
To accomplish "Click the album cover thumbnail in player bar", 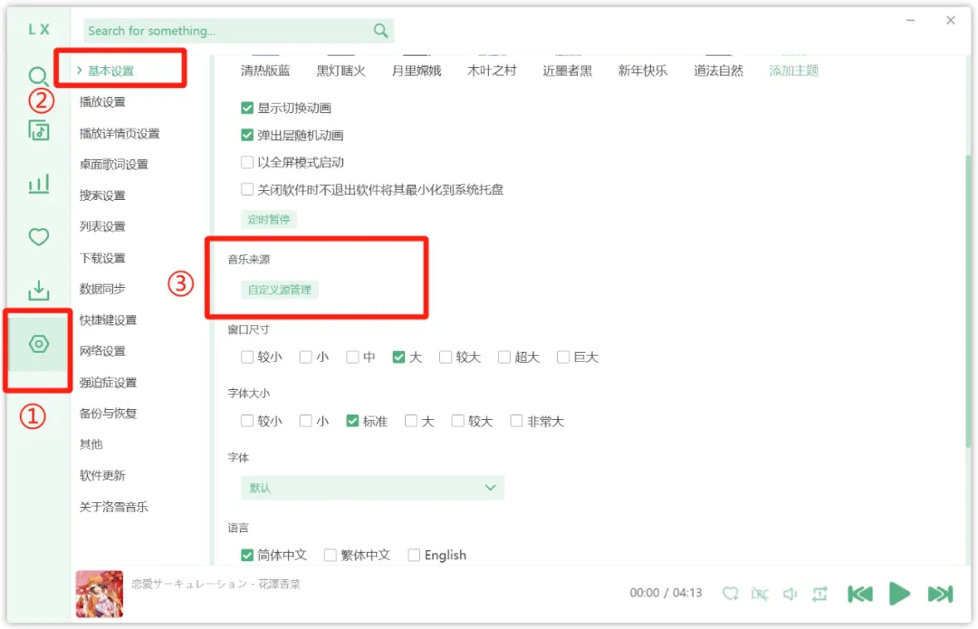I will click(x=100, y=594).
